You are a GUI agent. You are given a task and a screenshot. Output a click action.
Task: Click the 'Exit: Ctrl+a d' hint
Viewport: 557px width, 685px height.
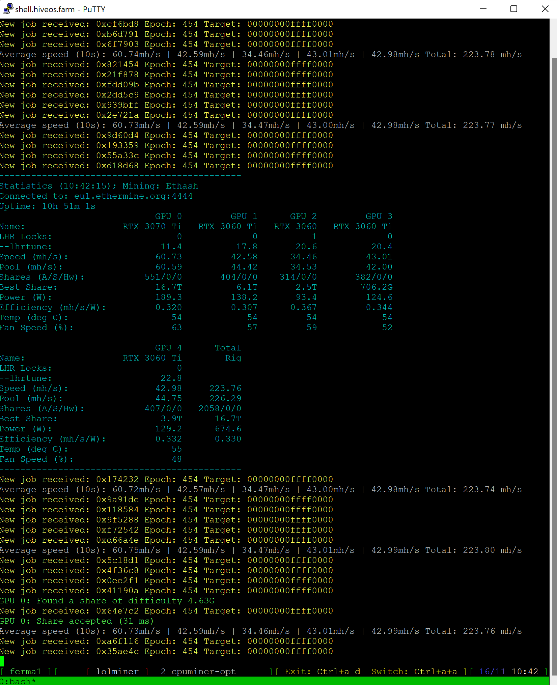click(322, 672)
